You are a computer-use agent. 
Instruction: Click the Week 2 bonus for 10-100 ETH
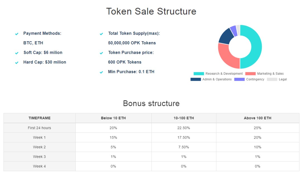point(184,147)
